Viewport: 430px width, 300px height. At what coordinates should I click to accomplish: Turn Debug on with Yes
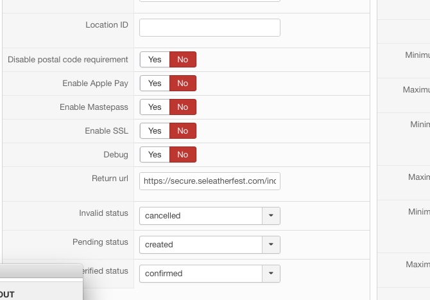[x=155, y=155]
